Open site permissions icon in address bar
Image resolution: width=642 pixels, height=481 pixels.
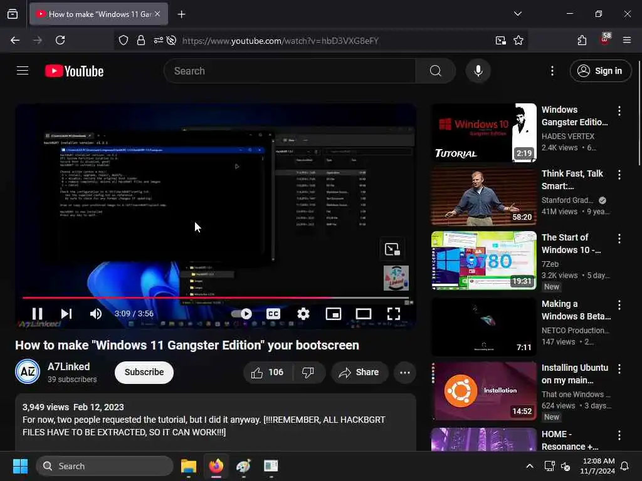click(158, 40)
